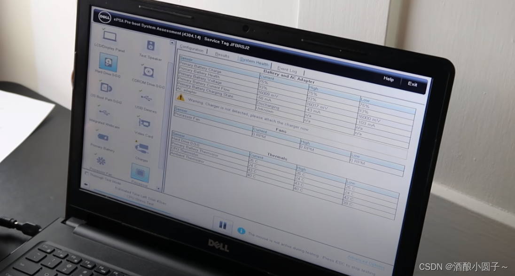The width and height of the screenshot is (515, 276).
Task: Click the Discharging state value
Action: coord(267,105)
